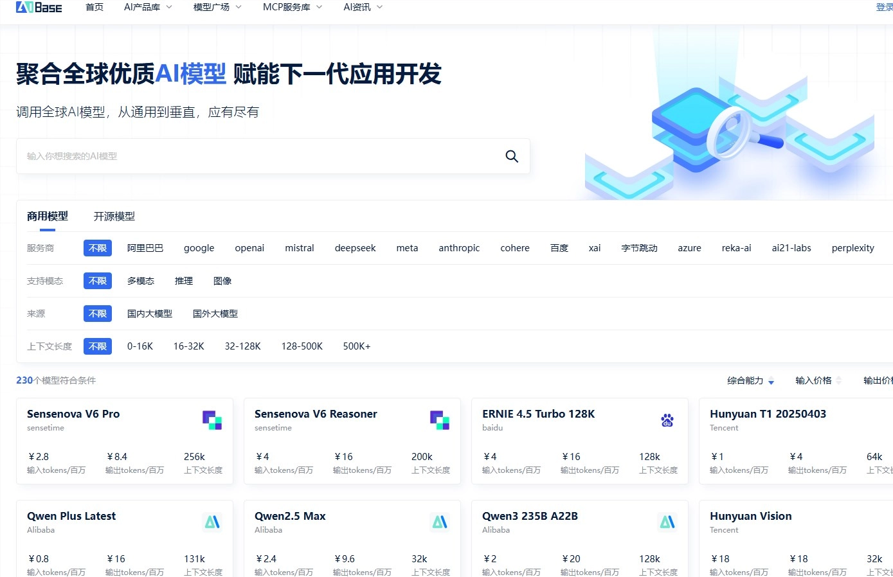Open Qwen3 235B A22B model title

pyautogui.click(x=530, y=516)
